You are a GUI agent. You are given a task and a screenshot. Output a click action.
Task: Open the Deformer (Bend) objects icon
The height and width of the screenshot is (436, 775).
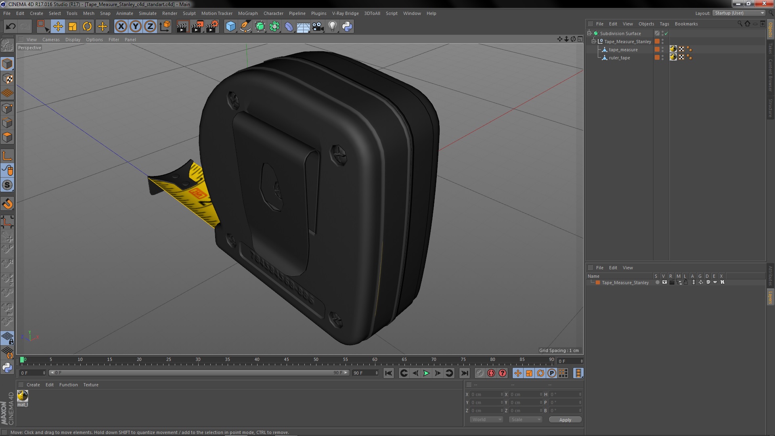(x=289, y=27)
